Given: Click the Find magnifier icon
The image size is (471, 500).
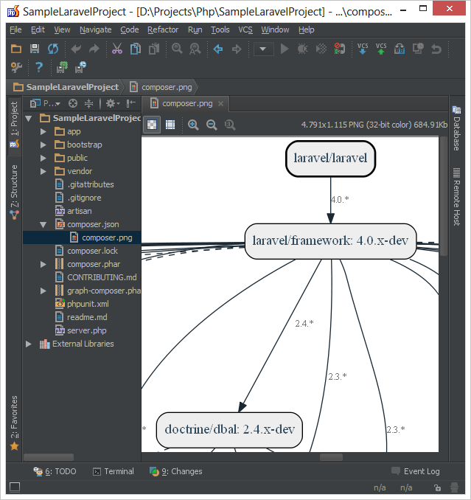Looking at the screenshot, I should click(177, 49).
